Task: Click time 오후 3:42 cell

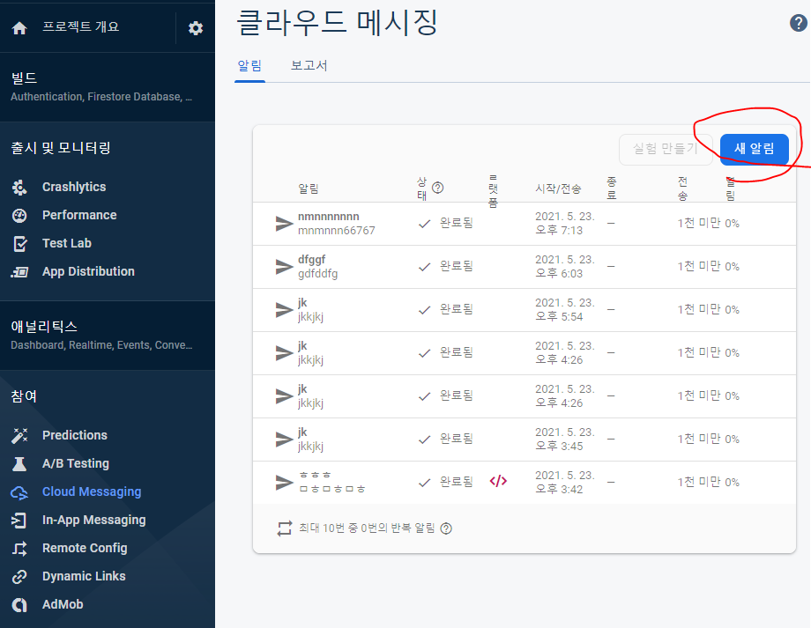Action: point(559,490)
